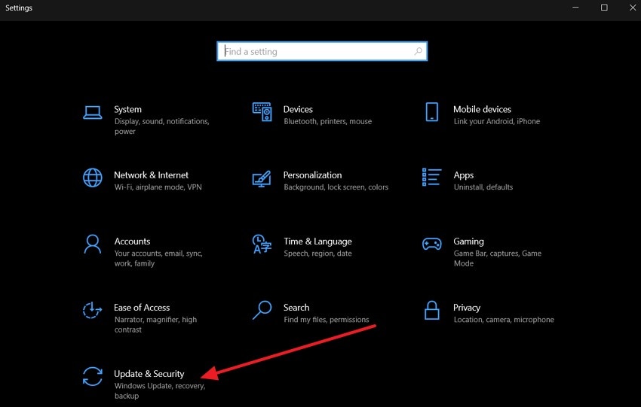The height and width of the screenshot is (407, 641).
Task: Click the Accounts person icon
Action: [93, 244]
